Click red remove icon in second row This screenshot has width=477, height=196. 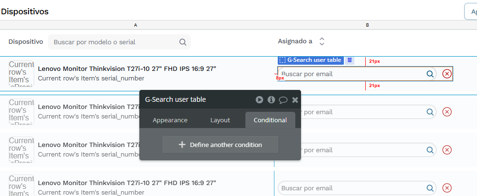447,112
